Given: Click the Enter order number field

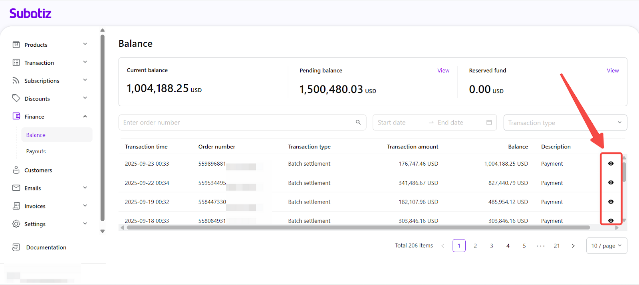Looking at the screenshot, I should (x=236, y=123).
